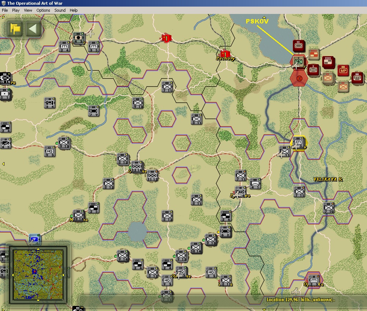Viewport: 367px width, 311px height.
Task: Click the left-pointing arrow button beside flags
Action: pyautogui.click(x=33, y=29)
